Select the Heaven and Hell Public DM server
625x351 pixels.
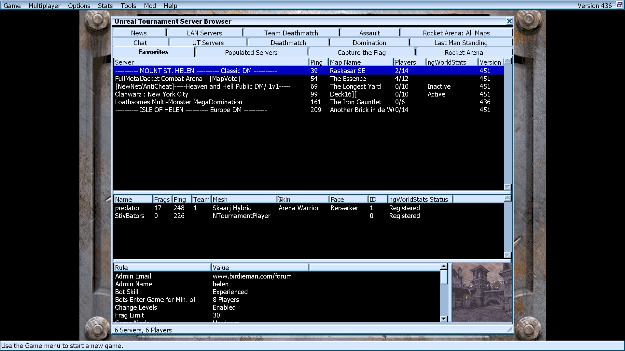309,86
